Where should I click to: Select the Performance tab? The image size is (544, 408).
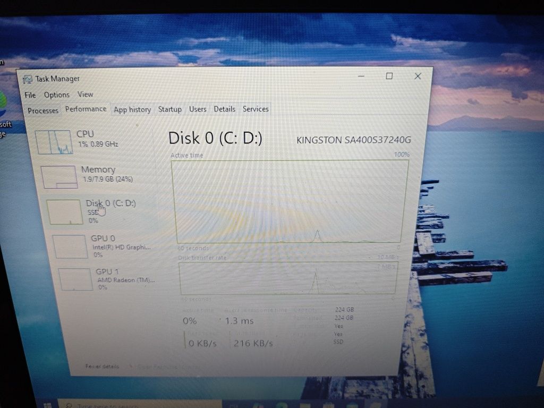click(86, 109)
